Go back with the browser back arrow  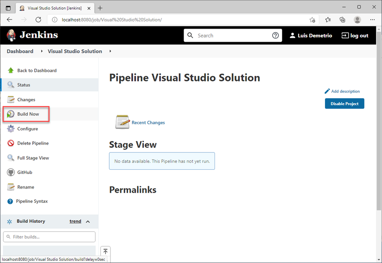point(10,20)
